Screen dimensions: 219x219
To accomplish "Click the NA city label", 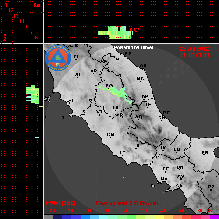I will (x=164, y=179).
